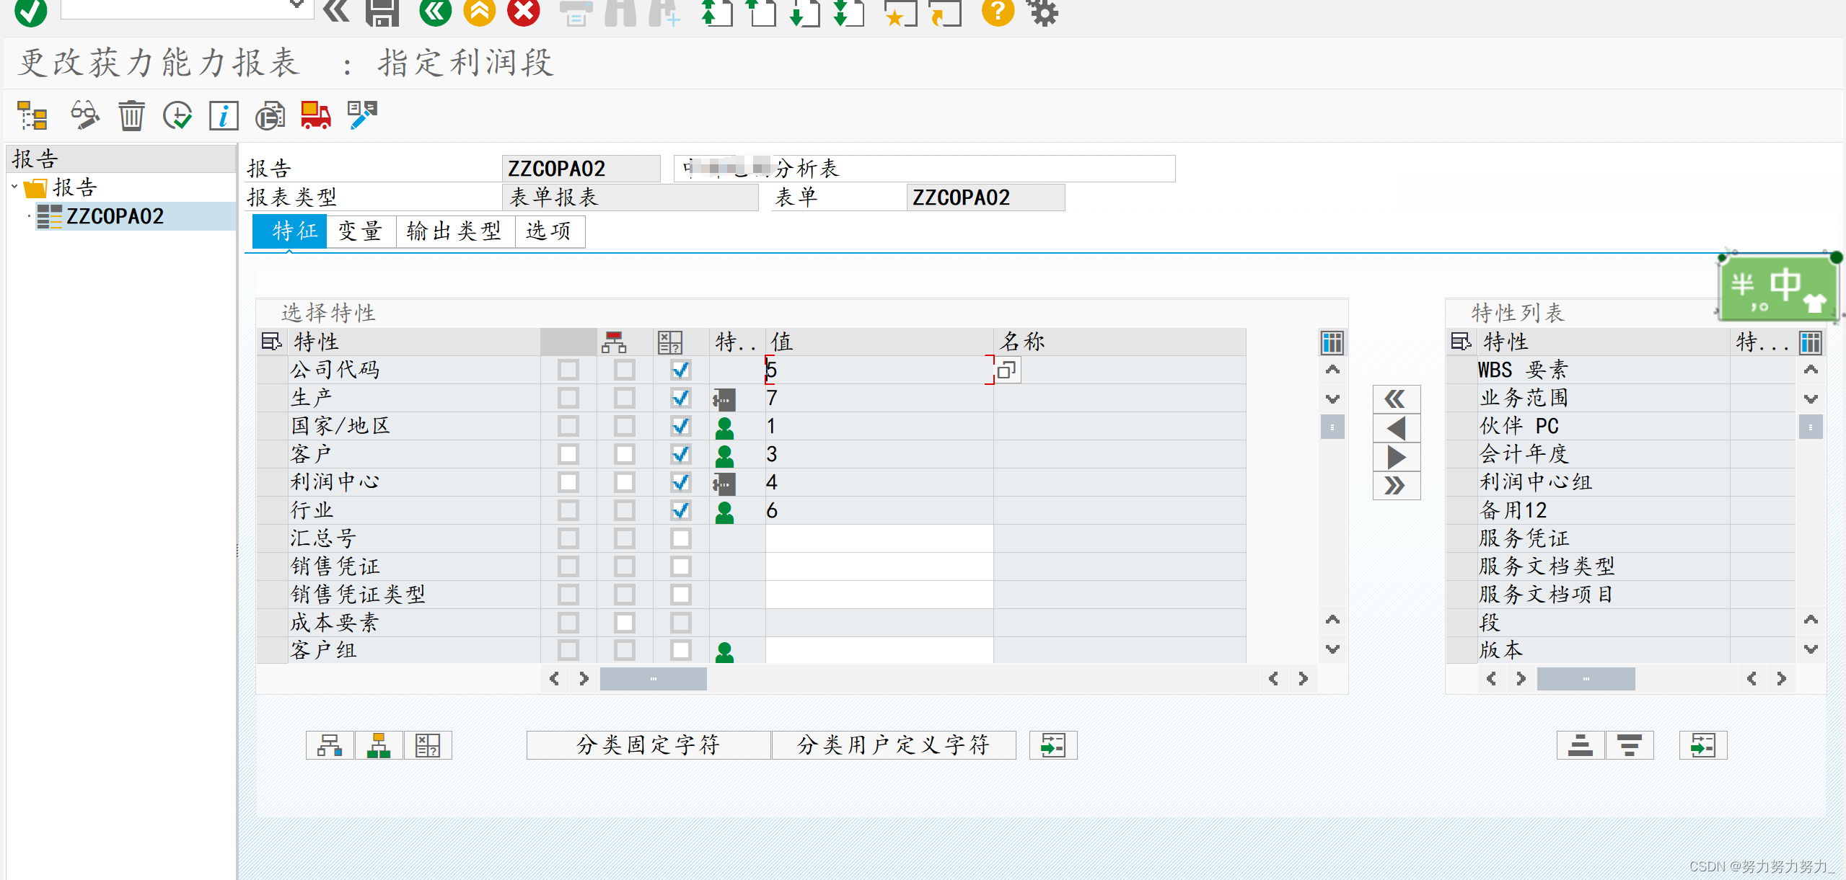Click the yellow help question mark icon

(x=996, y=12)
